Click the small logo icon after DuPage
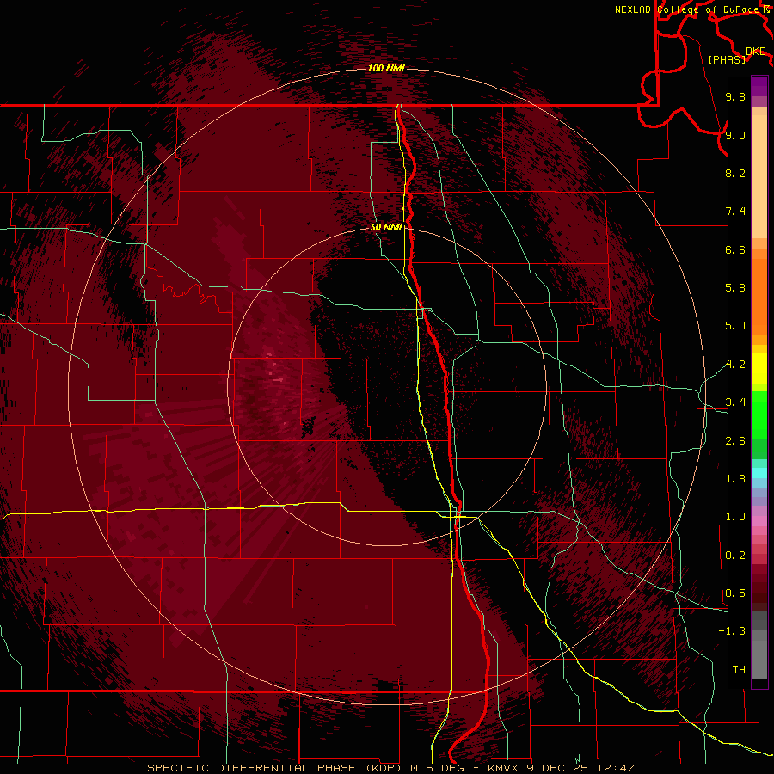This screenshot has width=774, height=774. 766,9
